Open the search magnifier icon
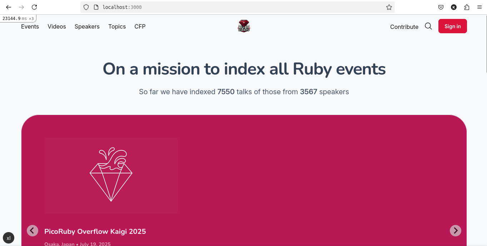Screen dimensions: 487x246 tap(428, 26)
